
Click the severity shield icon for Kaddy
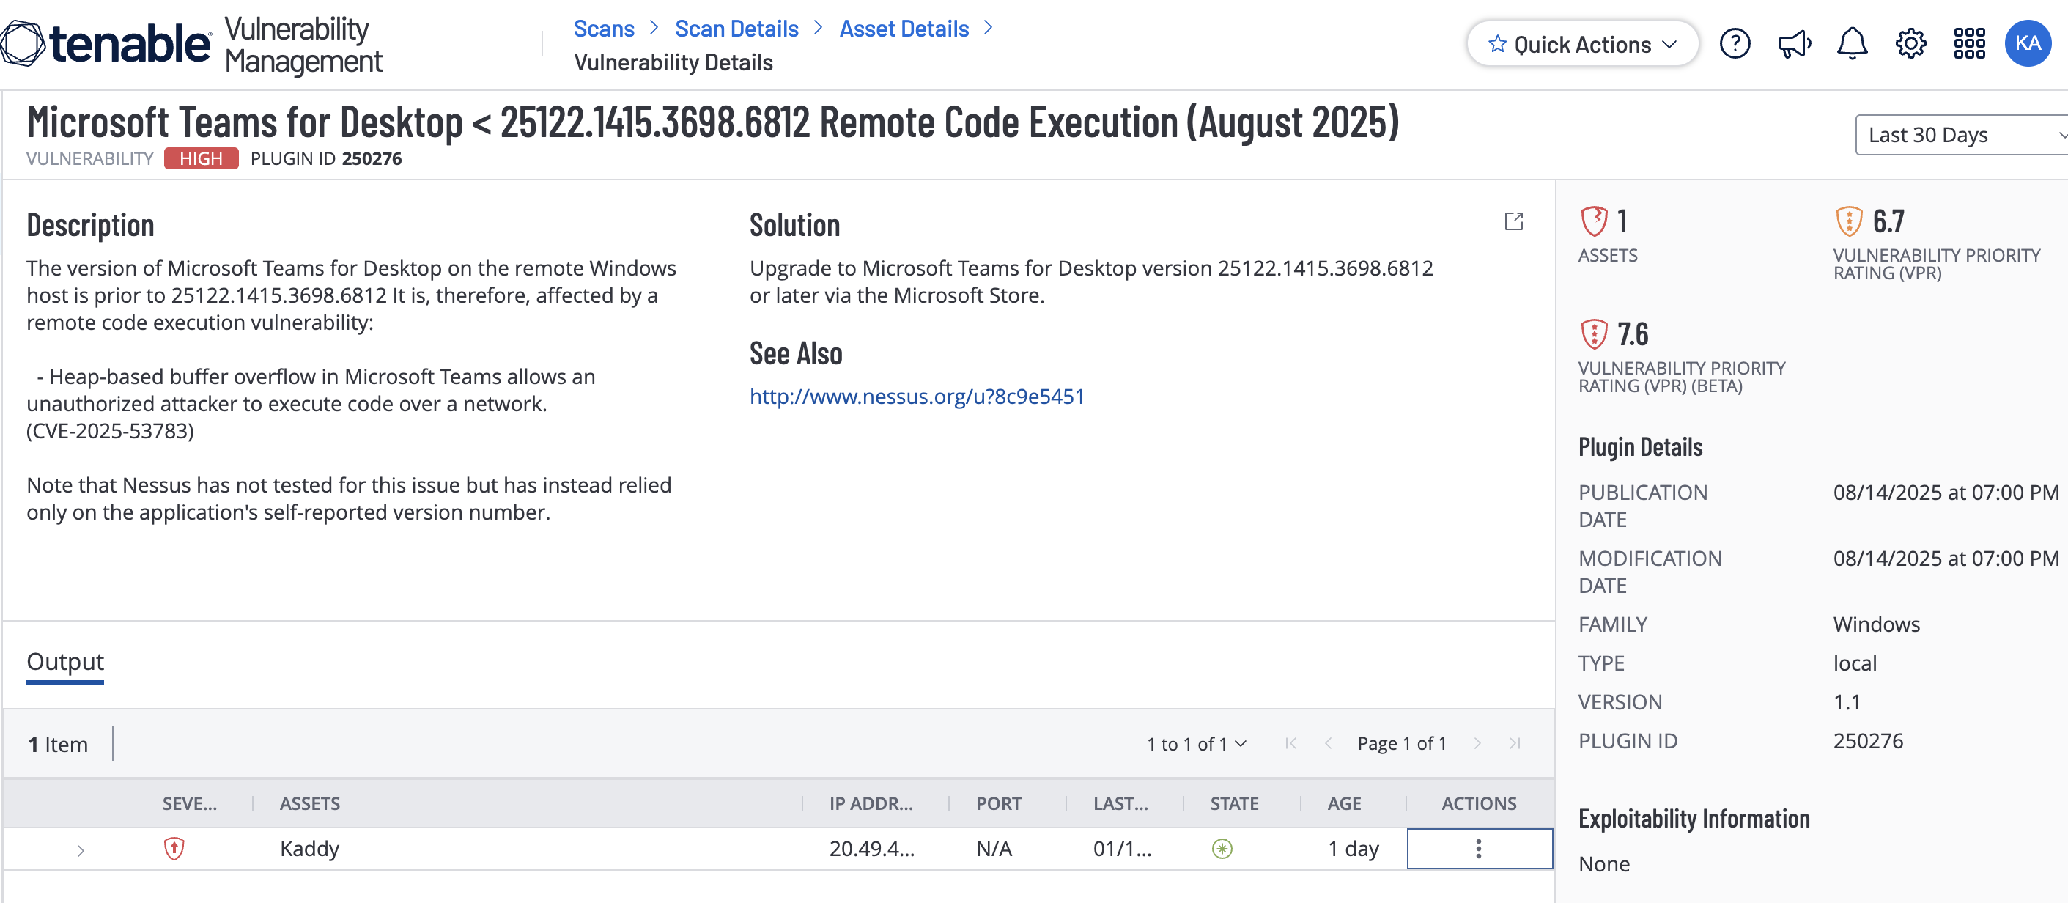[174, 849]
